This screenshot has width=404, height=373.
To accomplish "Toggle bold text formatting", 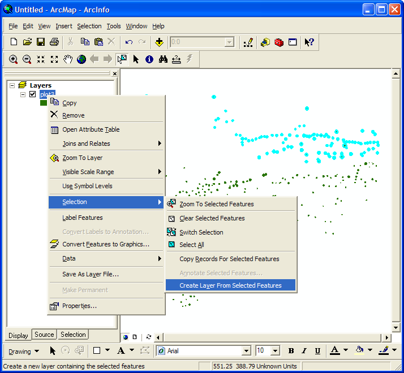I will tap(291, 351).
